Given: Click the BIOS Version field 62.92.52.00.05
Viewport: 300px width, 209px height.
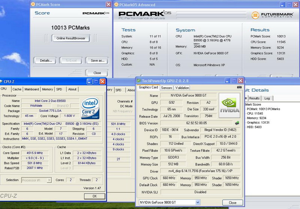Looking at the screenshot, I should point(196,123).
